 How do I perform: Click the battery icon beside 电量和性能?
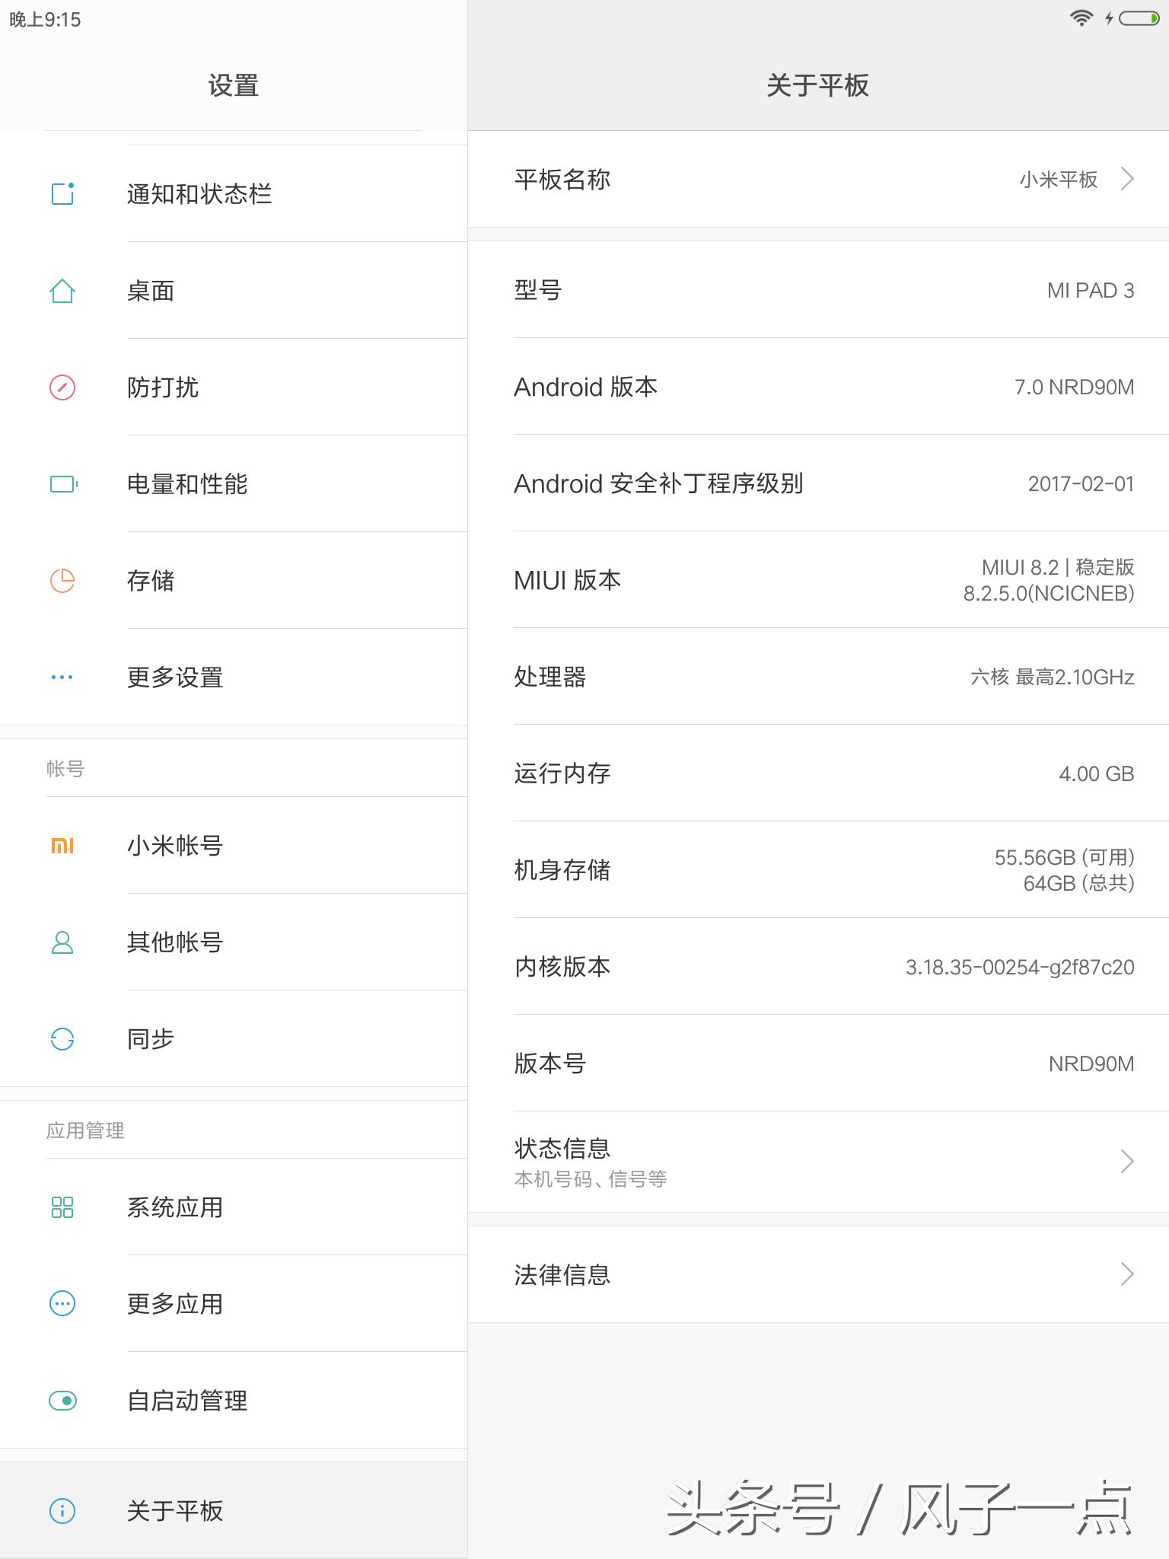63,483
